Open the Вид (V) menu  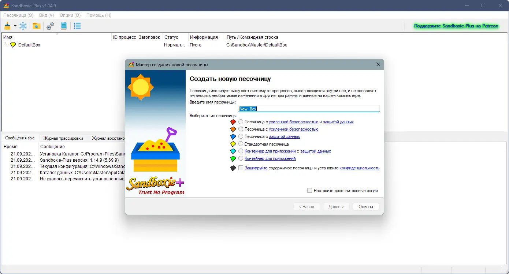point(47,15)
